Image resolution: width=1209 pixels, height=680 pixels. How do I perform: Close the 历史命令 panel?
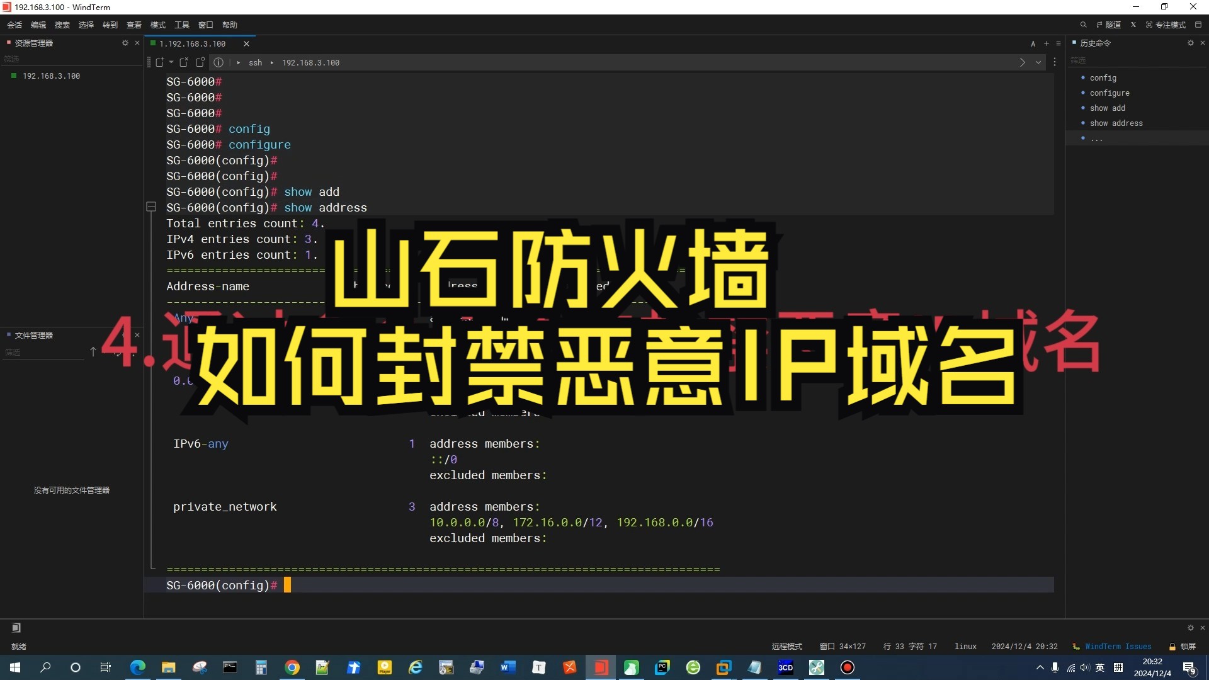click(1202, 43)
